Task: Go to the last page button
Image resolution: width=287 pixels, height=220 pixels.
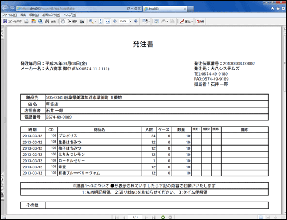Action: point(153,217)
